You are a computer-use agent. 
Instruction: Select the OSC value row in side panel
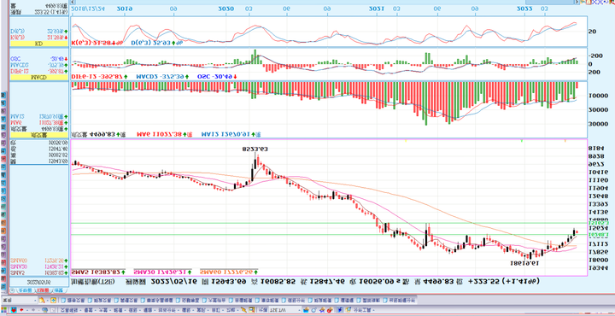[38, 59]
